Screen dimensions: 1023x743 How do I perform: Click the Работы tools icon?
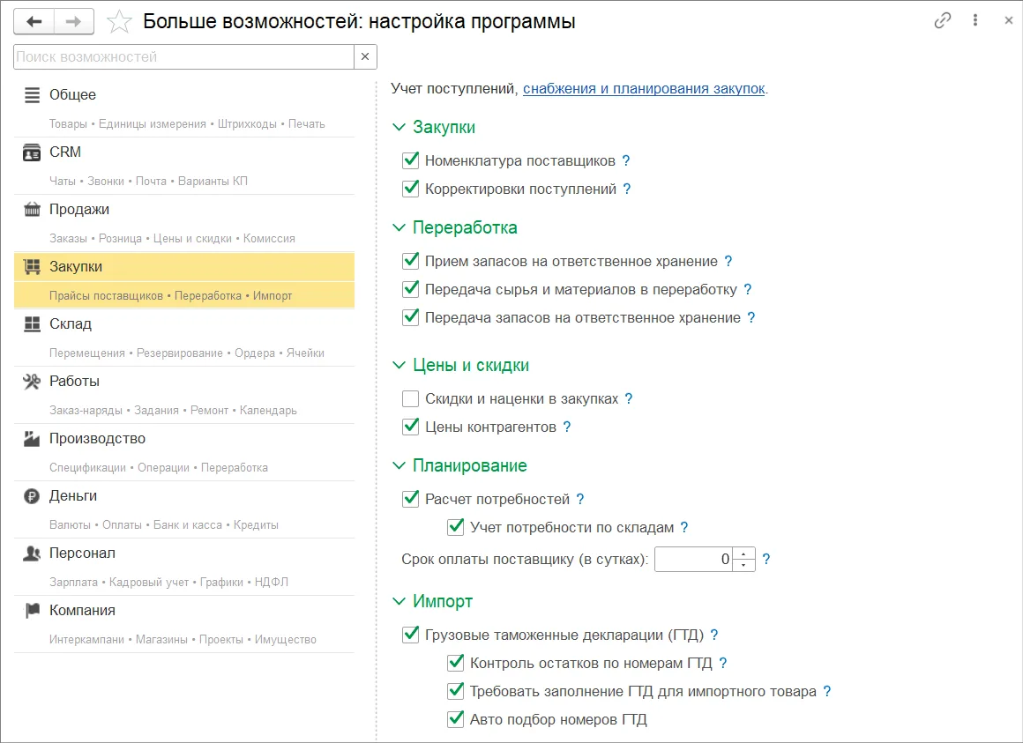32,382
